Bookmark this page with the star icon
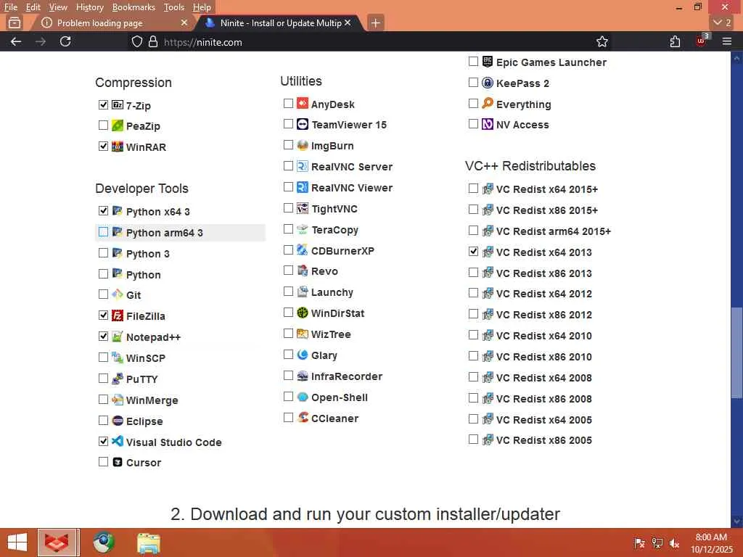The width and height of the screenshot is (743, 557). point(602,41)
